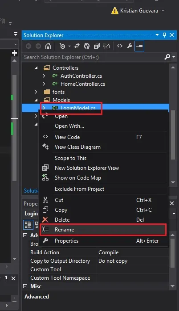Click the Home icon in Solution Explorer toolbar

48,46
